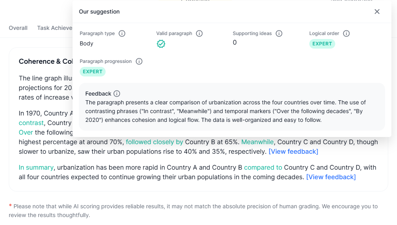Click the highlighted 'In summary' phrase
The width and height of the screenshot is (397, 225).
[36, 168]
